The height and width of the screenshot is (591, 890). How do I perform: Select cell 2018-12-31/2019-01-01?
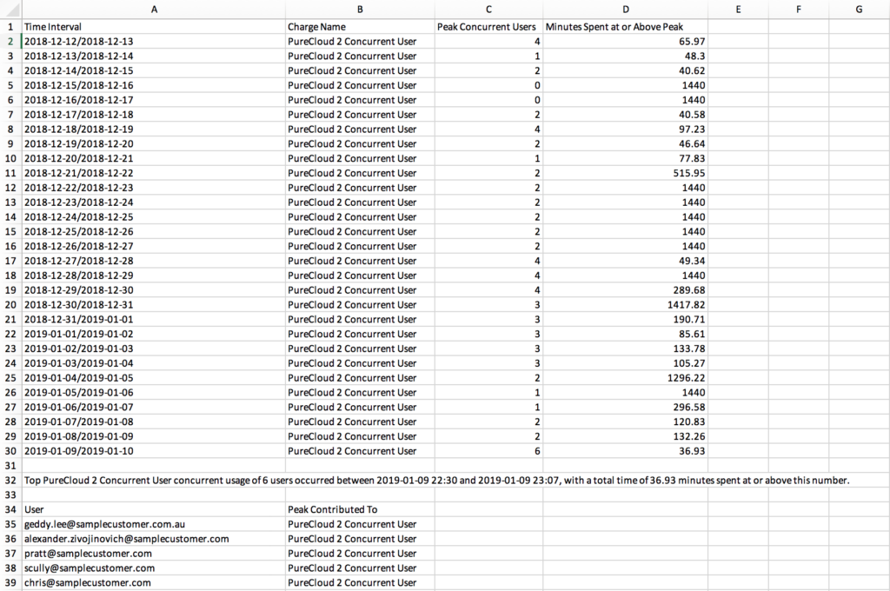point(154,319)
